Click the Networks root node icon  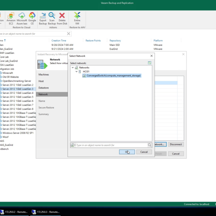[76, 68]
